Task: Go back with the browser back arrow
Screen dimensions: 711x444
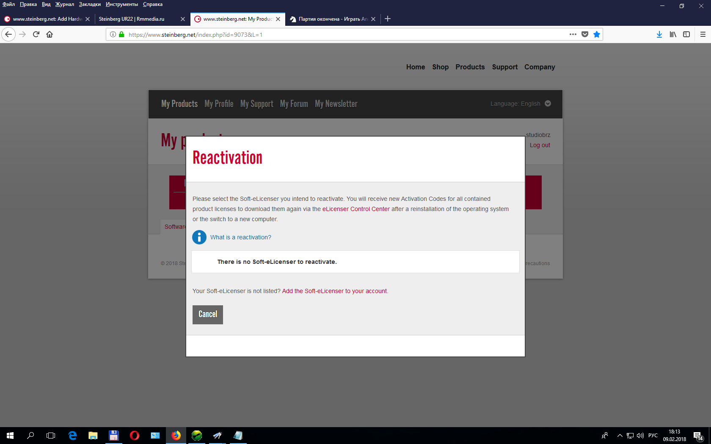Action: [8, 34]
